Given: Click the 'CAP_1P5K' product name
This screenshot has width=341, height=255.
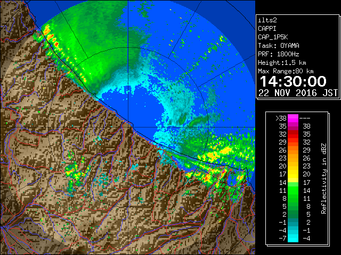Looking at the screenshot, I should (x=273, y=37).
